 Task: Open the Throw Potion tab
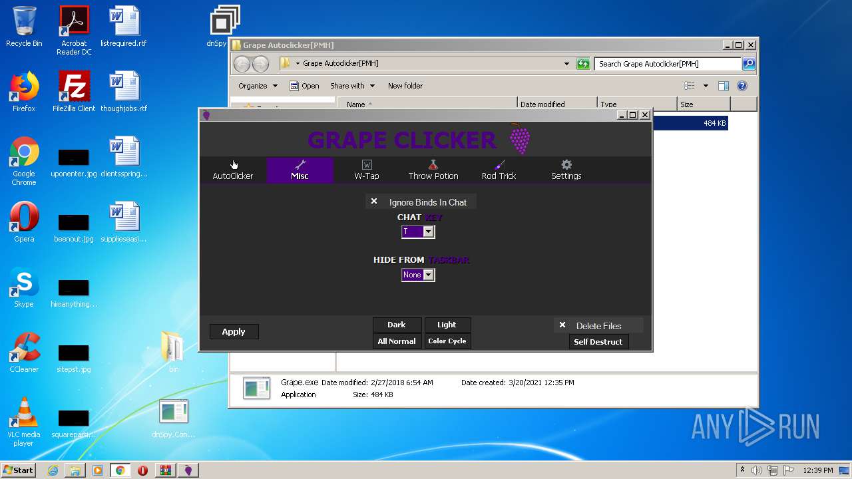[x=433, y=170]
